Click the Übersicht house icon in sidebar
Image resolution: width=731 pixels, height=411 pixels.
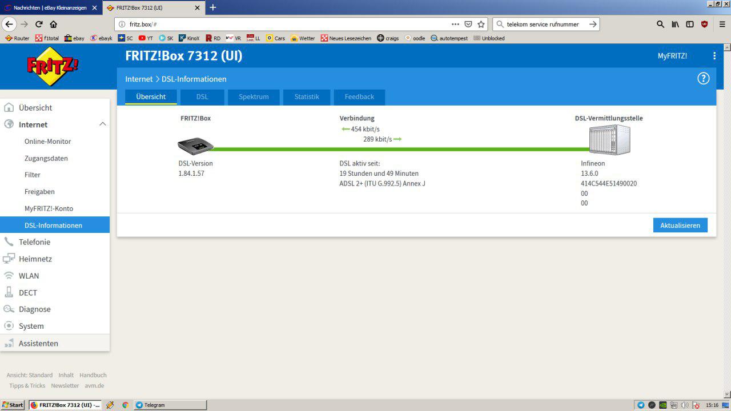(9, 107)
